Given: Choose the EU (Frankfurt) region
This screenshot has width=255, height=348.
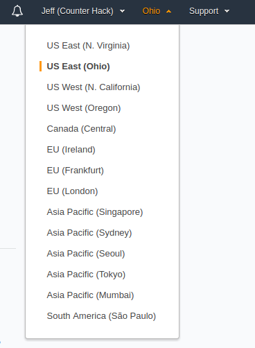Looking at the screenshot, I should (76, 171).
